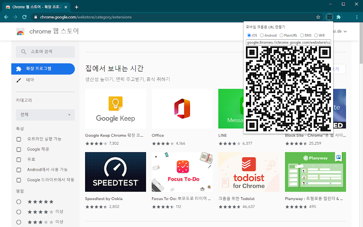Image resolution: width=363 pixels, height=227 pixels.
Task: Go forward in browser history
Action: pos(15,17)
